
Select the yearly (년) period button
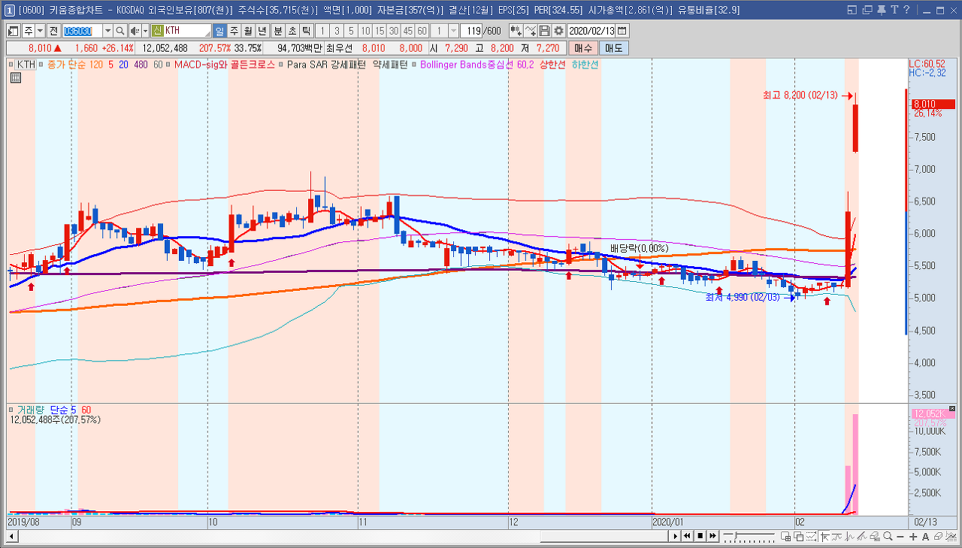point(262,31)
